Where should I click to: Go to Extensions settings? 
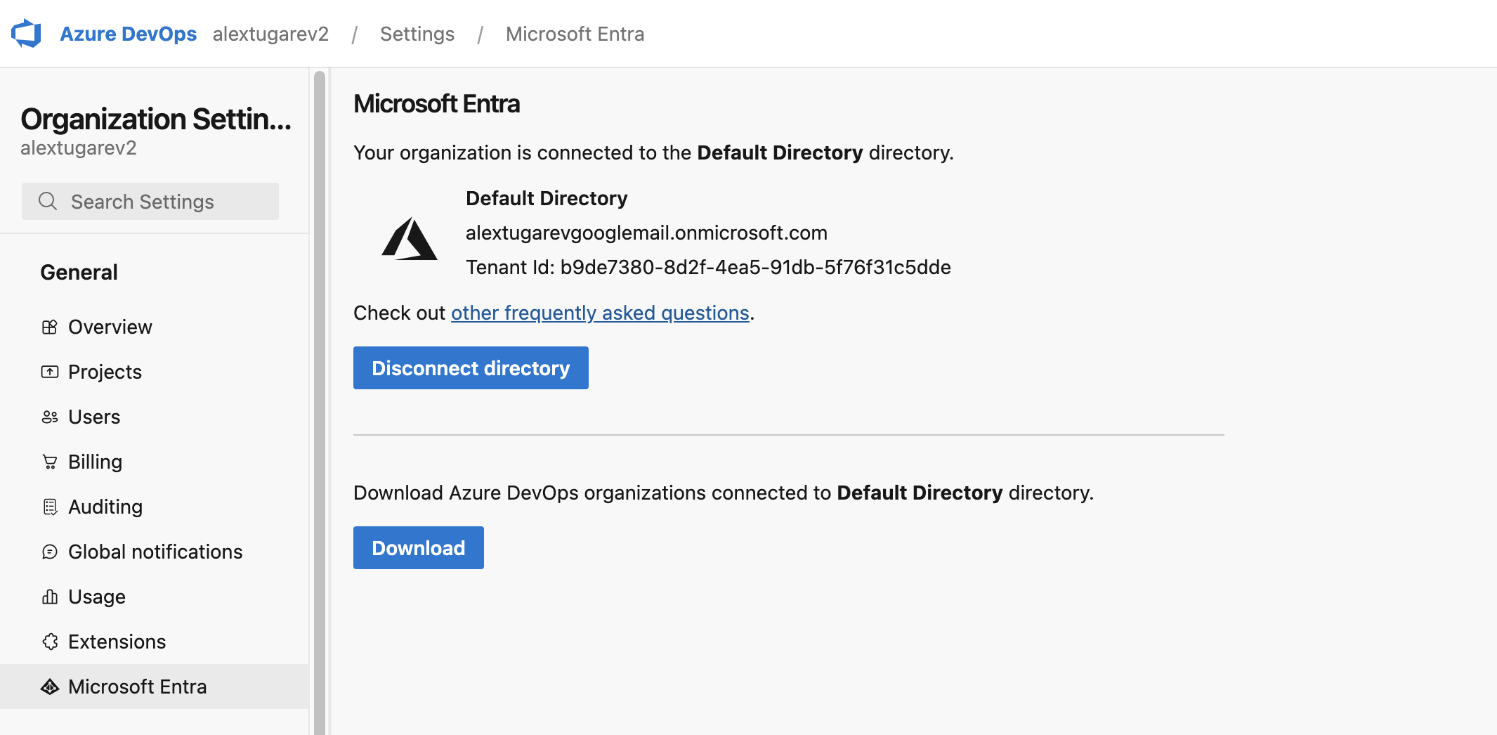pos(117,642)
